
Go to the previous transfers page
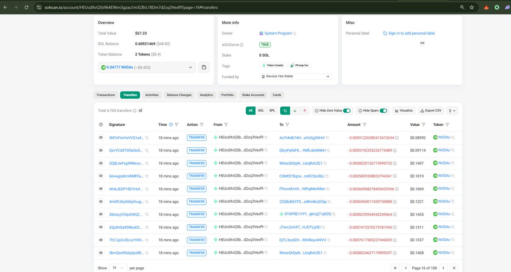(406, 268)
